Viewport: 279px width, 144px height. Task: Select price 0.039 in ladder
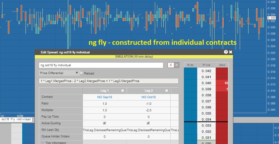[x=206, y=89]
